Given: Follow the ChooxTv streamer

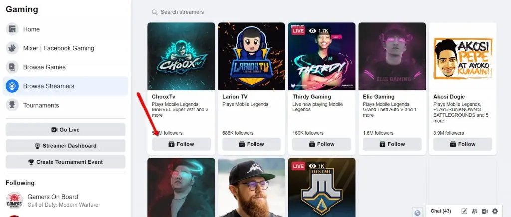Looking at the screenshot, I should [181, 144].
